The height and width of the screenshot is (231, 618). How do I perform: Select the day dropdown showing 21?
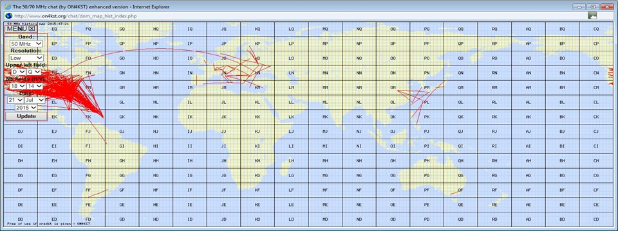coord(15,100)
